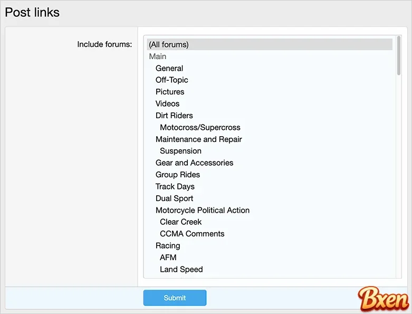The height and width of the screenshot is (314, 412).
Task: Select Maintenance and Repair forum
Action: click(199, 139)
